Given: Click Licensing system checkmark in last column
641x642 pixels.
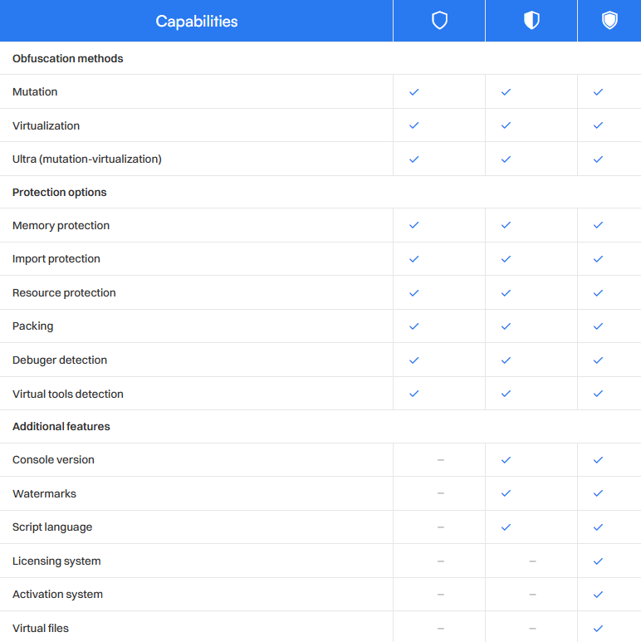Looking at the screenshot, I should tap(598, 561).
